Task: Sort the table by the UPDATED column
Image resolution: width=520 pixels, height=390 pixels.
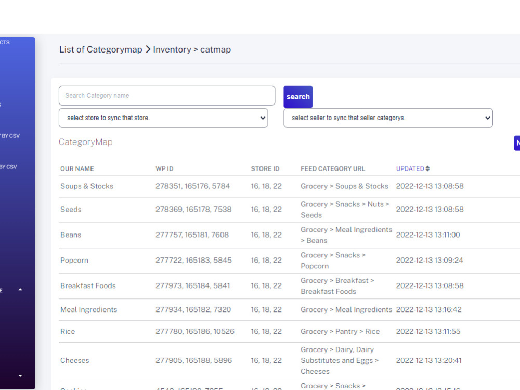Action: tap(412, 168)
